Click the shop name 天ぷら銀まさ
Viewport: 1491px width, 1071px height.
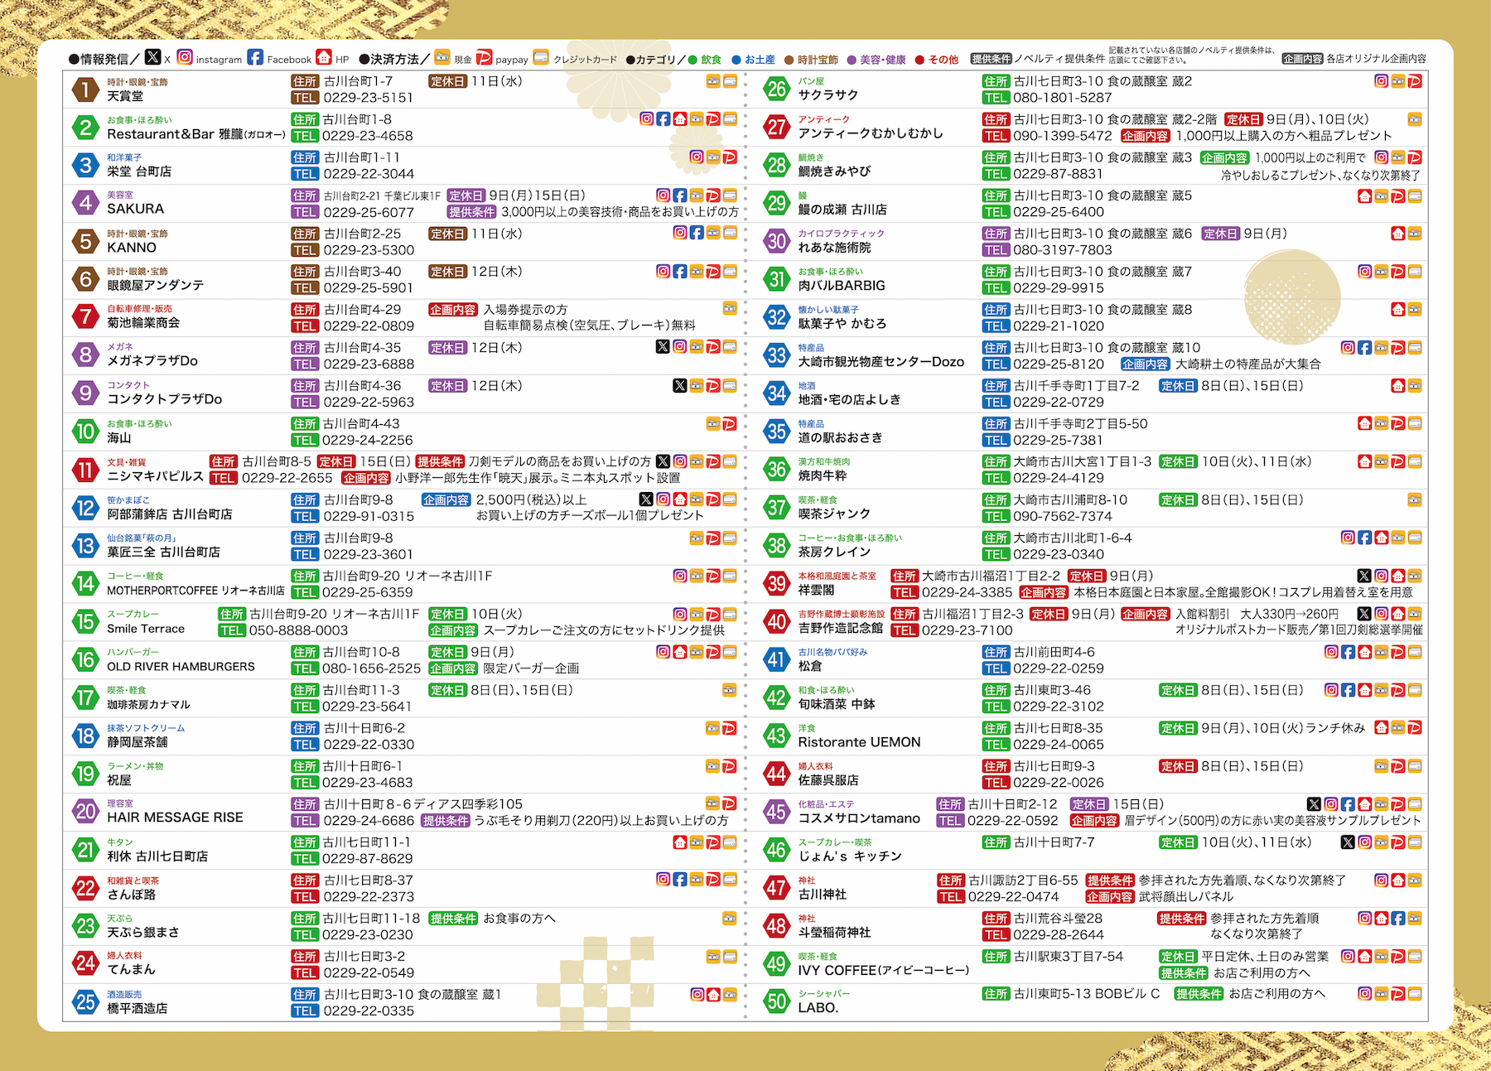143,933
